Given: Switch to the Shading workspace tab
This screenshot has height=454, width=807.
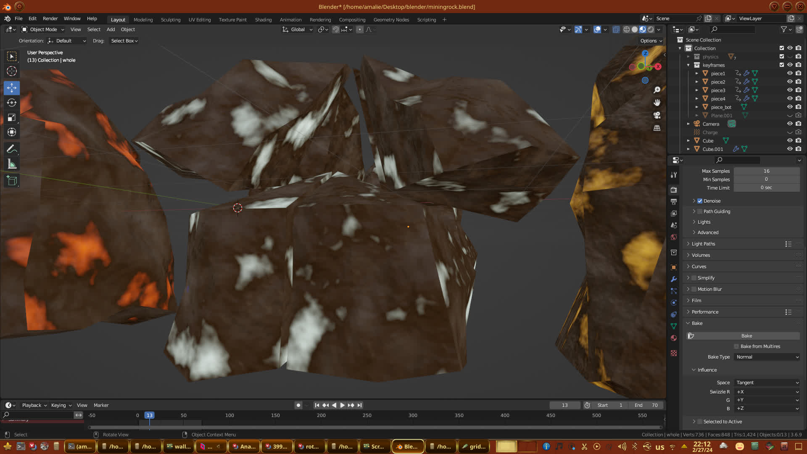Looking at the screenshot, I should click(263, 20).
